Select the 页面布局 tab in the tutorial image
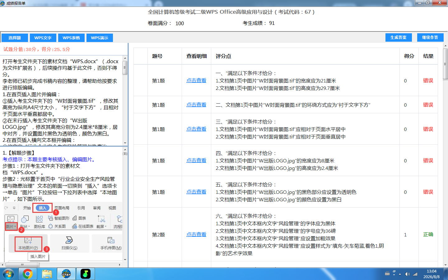This screenshot has height=280, width=448. point(62,208)
